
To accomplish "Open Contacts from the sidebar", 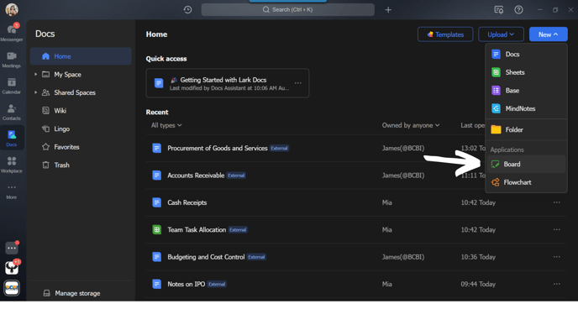I will (12, 112).
